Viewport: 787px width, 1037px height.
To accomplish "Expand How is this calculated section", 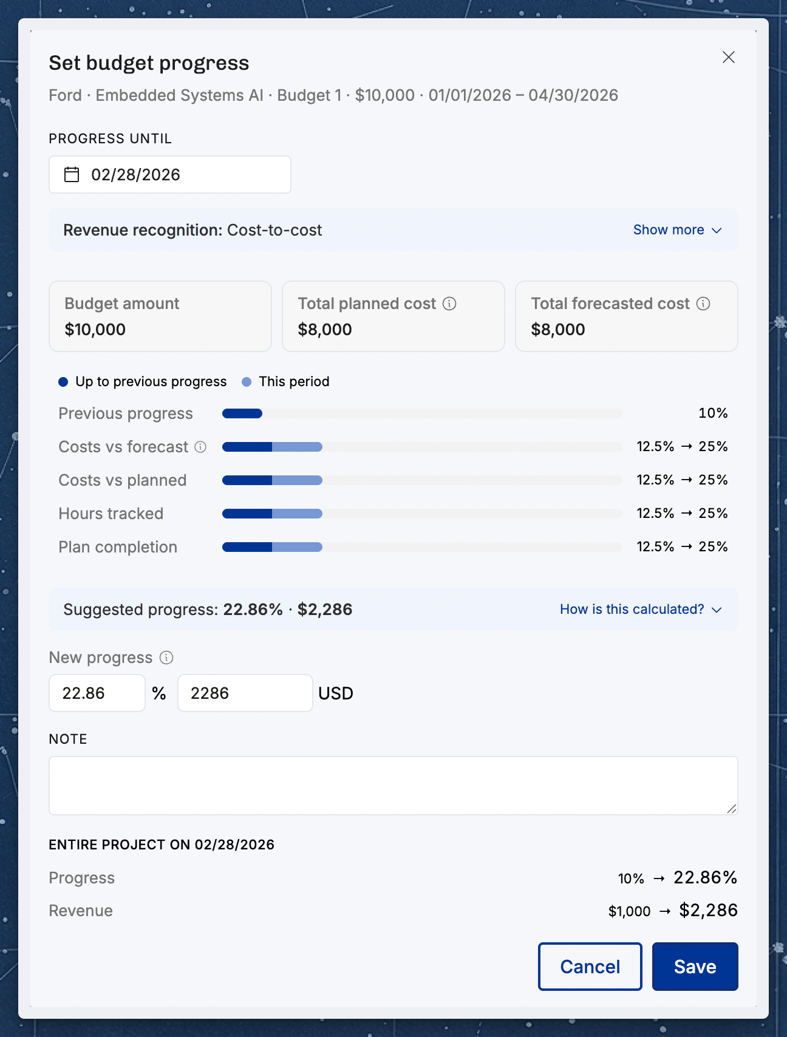I will (641, 610).
